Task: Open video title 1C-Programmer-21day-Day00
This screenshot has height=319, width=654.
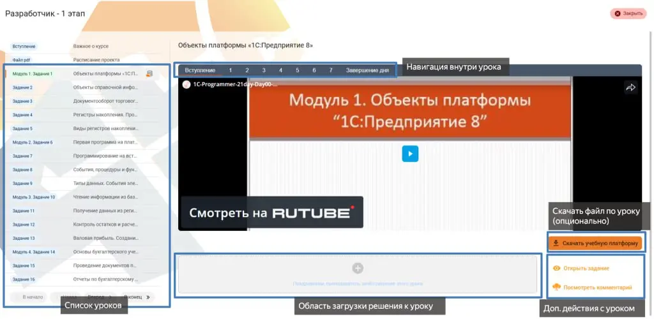Action: 235,84
